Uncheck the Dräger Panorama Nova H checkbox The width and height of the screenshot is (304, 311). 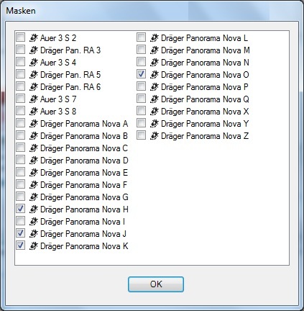20,208
